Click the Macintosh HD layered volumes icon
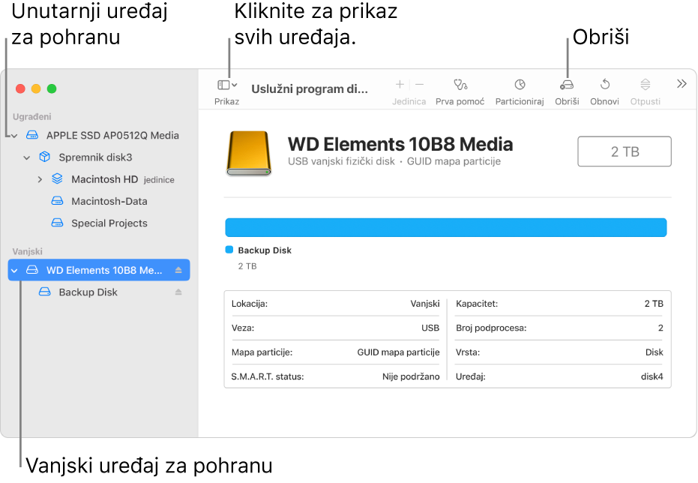The height and width of the screenshot is (483, 698). (58, 179)
